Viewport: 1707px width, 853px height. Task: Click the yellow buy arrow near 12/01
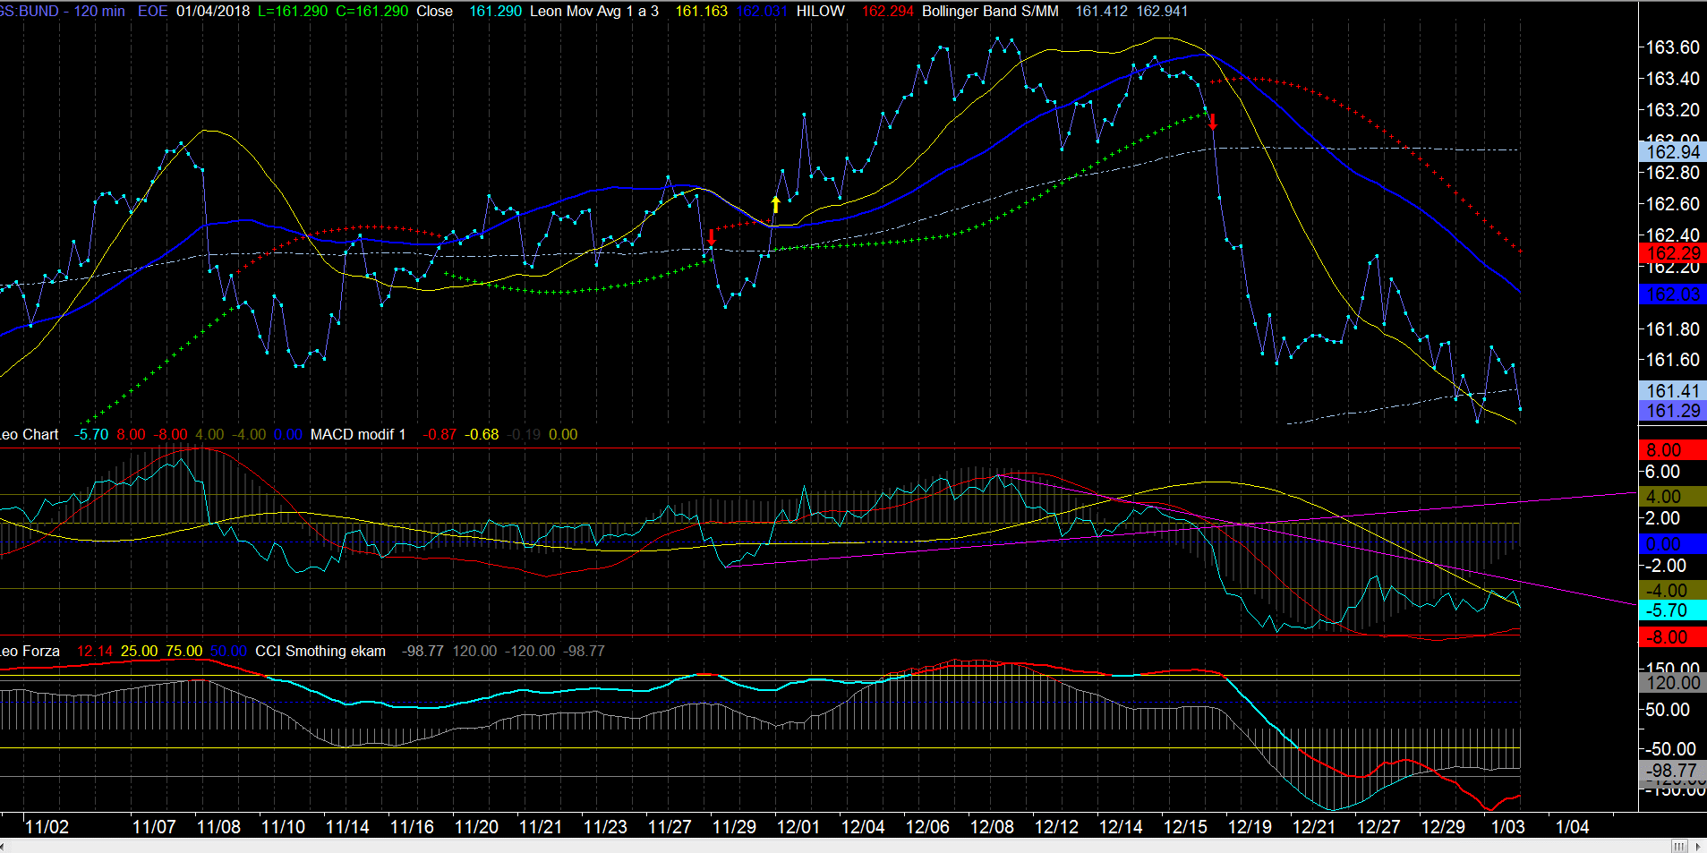point(775,204)
